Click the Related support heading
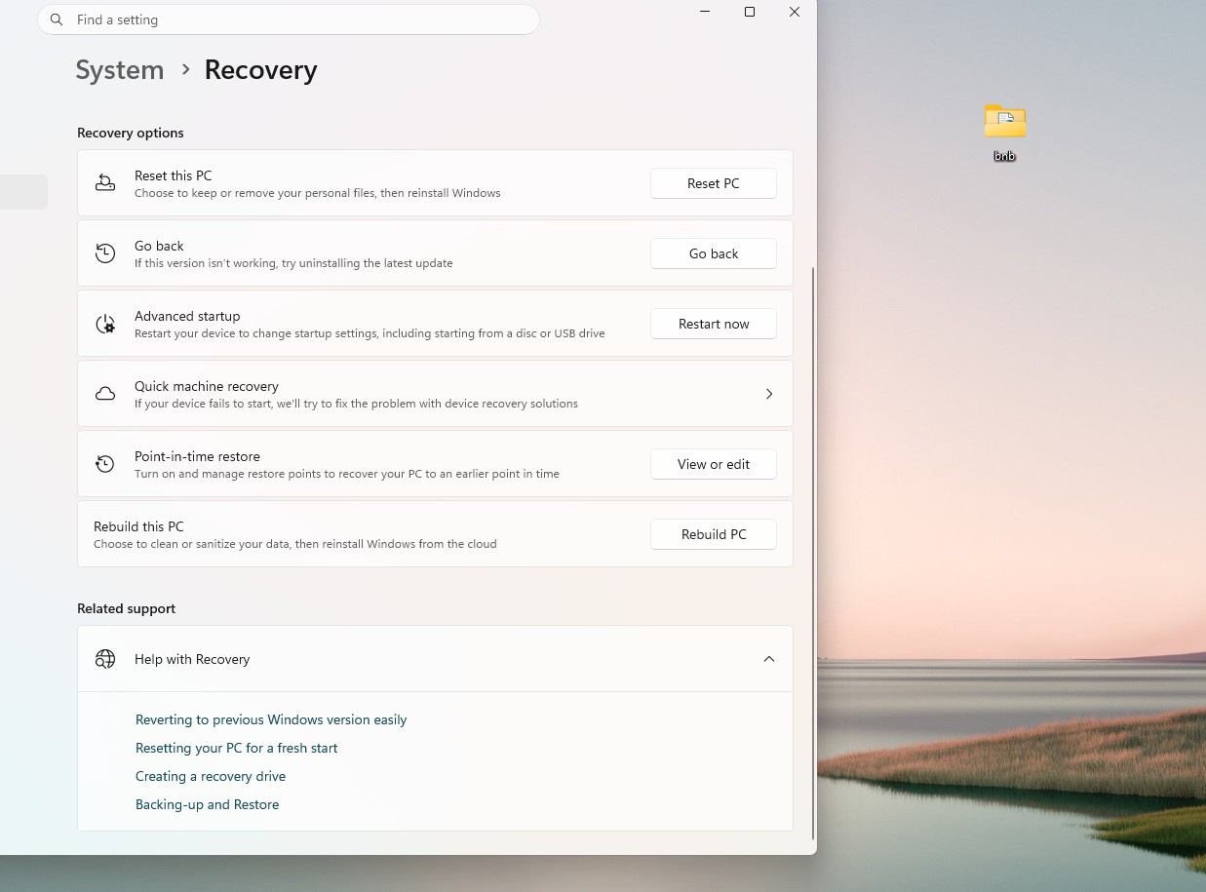Screen dimensions: 1206x892 pyautogui.click(x=127, y=608)
